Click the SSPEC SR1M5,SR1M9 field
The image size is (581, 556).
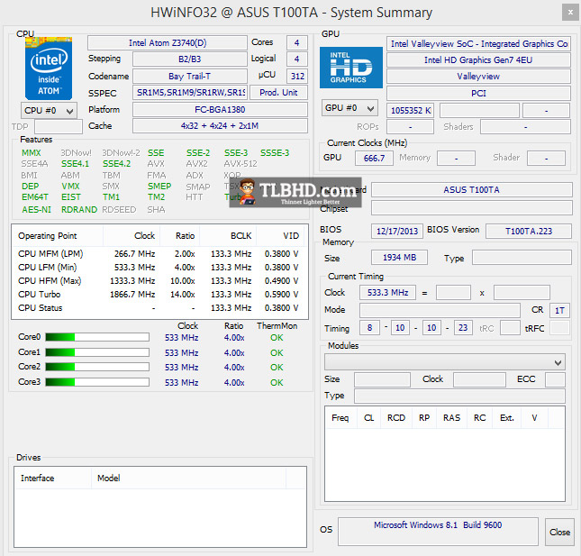[x=190, y=93]
